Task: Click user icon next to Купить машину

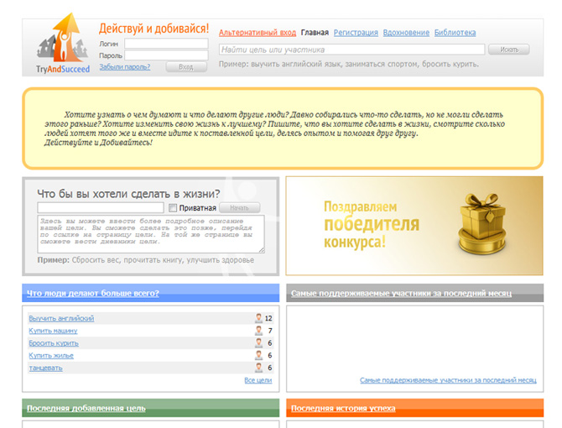Action: tap(258, 331)
